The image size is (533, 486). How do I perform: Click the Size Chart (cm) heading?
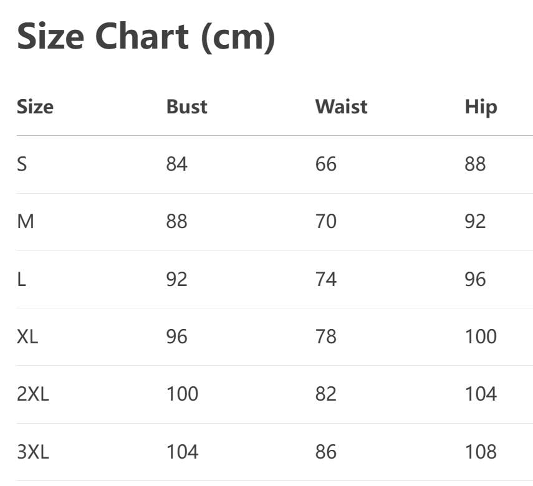point(146,37)
